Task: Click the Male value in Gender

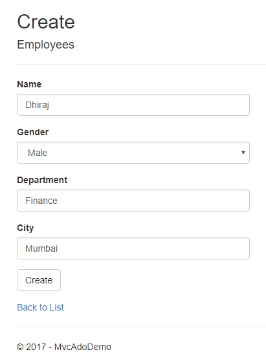Action: (38, 153)
